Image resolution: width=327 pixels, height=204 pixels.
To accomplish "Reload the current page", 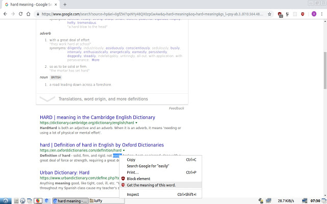I will pyautogui.click(x=20, y=14).
